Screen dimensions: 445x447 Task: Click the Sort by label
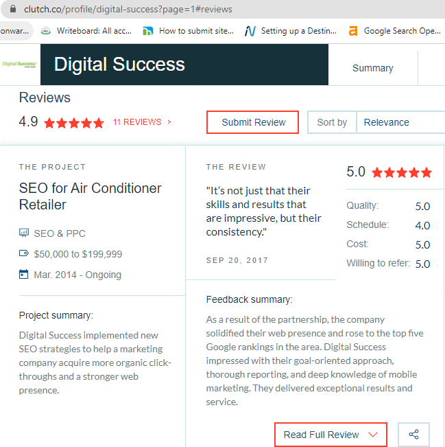(x=332, y=122)
